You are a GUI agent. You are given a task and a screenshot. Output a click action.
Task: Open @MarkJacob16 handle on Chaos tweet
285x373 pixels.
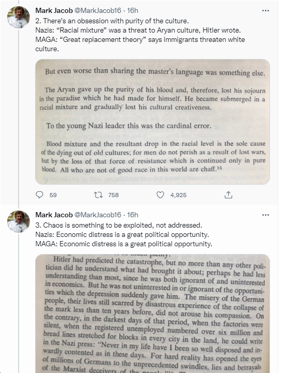point(98,215)
